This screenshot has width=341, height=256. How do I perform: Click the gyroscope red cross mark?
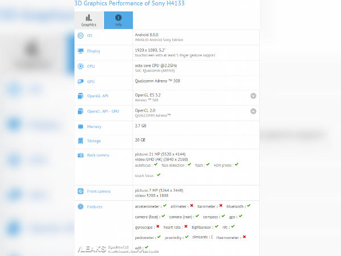(158, 226)
